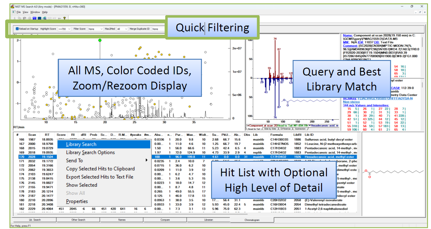
Task: Open the View menu
Action: 25,12
